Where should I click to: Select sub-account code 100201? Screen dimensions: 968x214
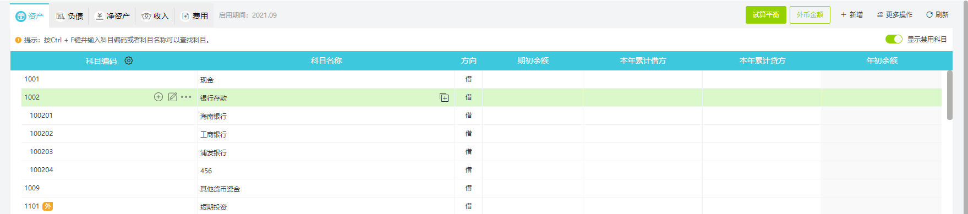(41, 116)
